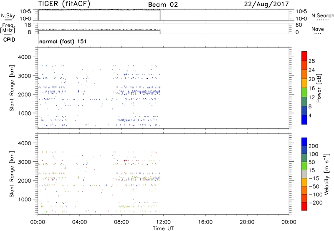Click the '18' tick on the frequency axis
334x231 pixels.
click(x=28, y=25)
